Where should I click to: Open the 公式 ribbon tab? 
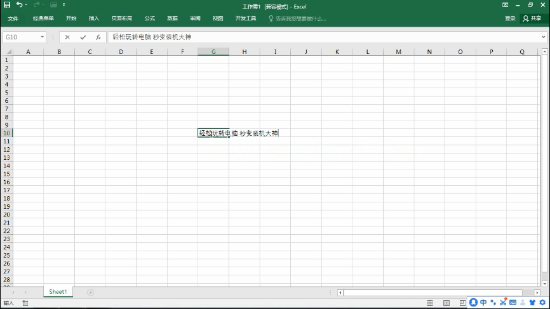click(x=149, y=18)
